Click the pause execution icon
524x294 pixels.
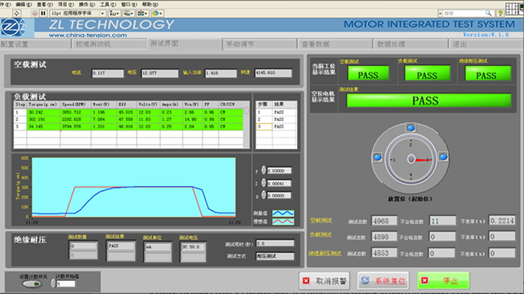[43, 13]
